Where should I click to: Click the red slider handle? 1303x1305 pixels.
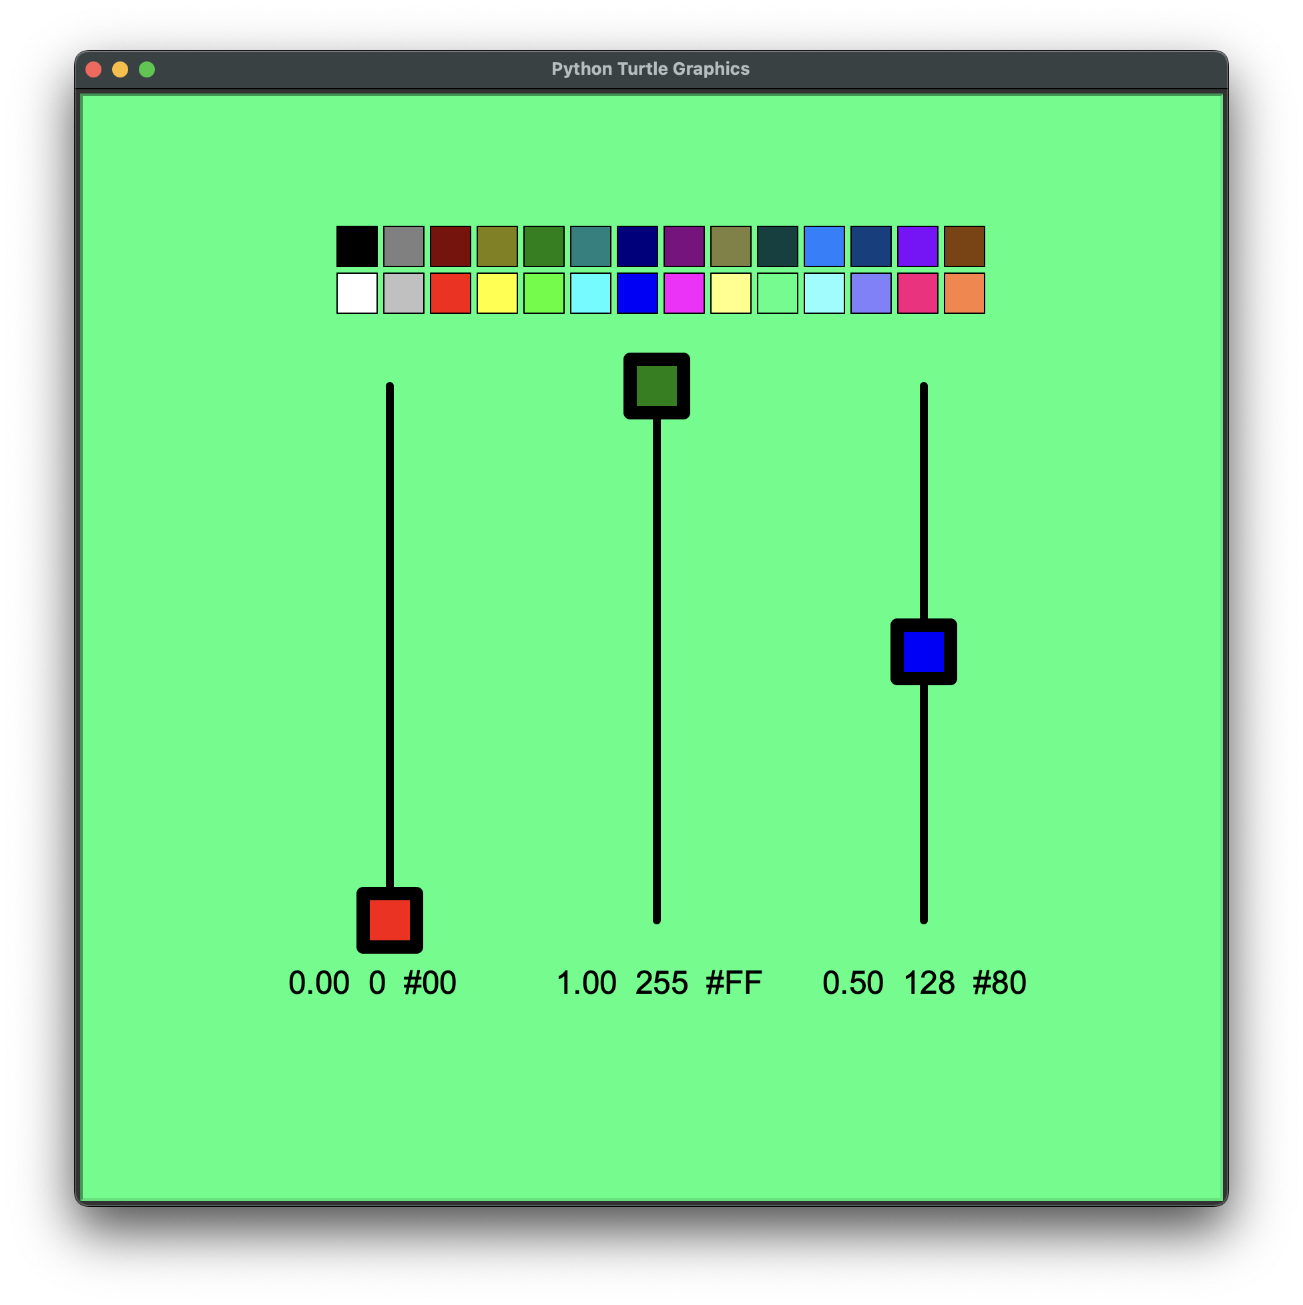point(390,920)
